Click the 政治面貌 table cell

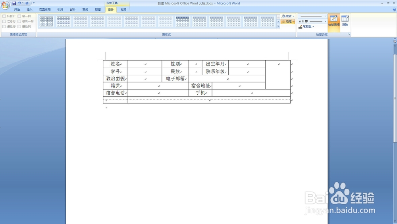tap(115, 78)
